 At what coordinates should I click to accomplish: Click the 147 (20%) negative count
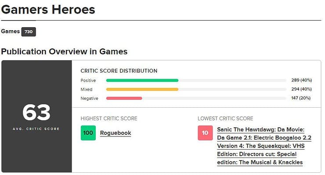301,98
